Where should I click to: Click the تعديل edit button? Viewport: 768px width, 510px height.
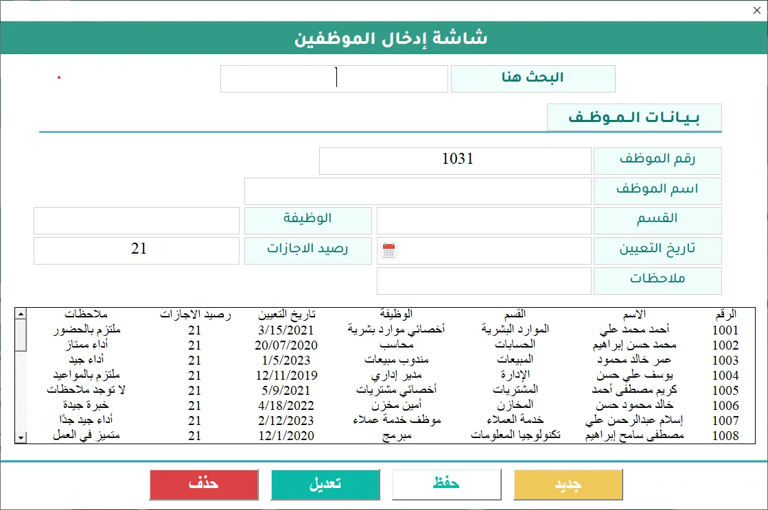click(325, 485)
